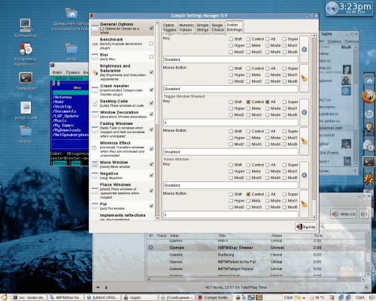This screenshot has height=301, width=376.
Task: Uncheck Alt for Toggle Window Shaded key
Action: coord(268,102)
